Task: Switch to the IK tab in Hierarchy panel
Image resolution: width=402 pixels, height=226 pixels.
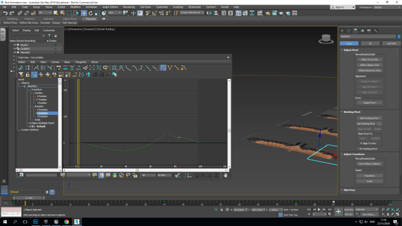Action: (370, 43)
